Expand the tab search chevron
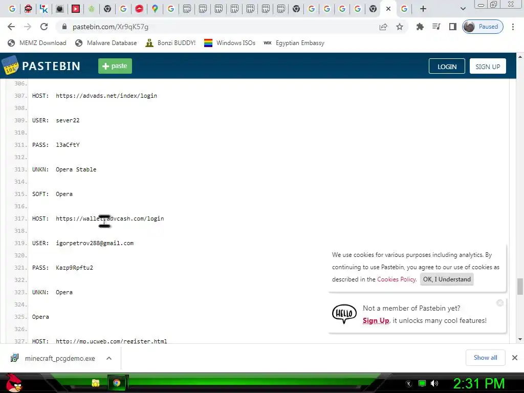524x393 pixels. [x=463, y=9]
